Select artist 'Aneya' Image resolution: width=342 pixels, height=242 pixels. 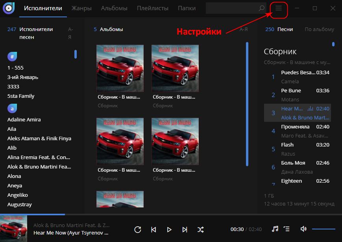(x=15, y=185)
